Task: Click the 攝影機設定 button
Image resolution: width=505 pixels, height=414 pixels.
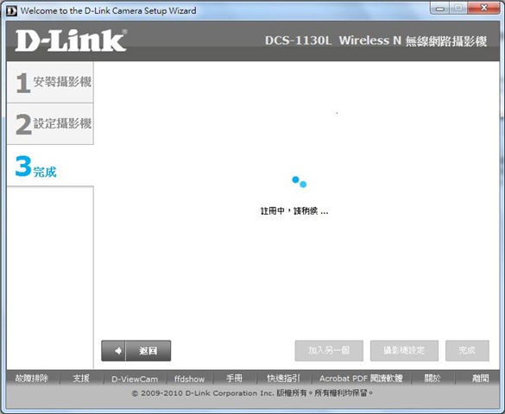Action: click(x=404, y=350)
